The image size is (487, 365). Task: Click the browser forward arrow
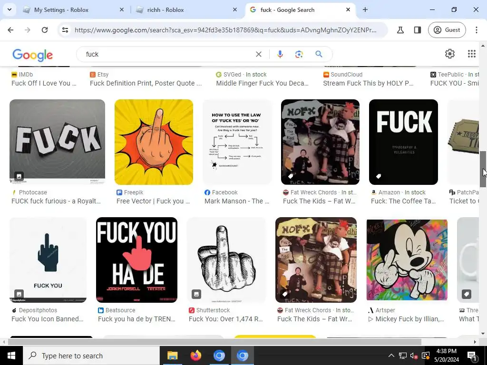28,30
